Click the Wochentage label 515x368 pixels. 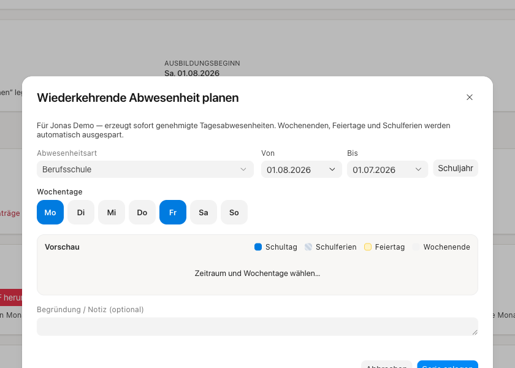59,191
